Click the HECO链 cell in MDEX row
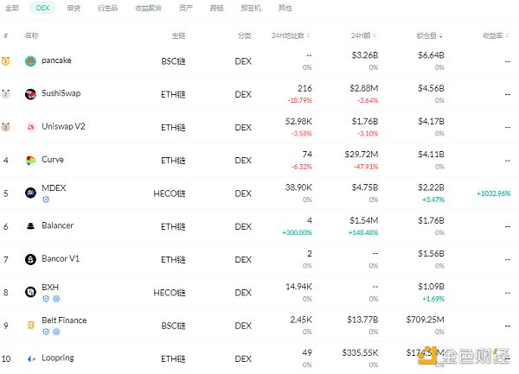 pyautogui.click(x=170, y=193)
